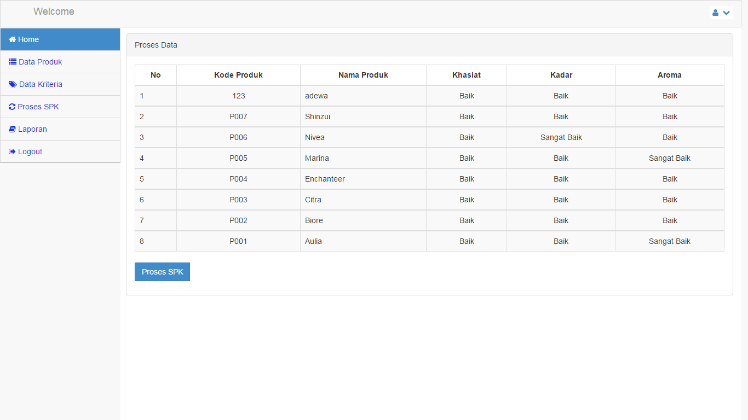748x420 pixels.
Task: Click the list icon beside Data Produk
Action: 13,62
